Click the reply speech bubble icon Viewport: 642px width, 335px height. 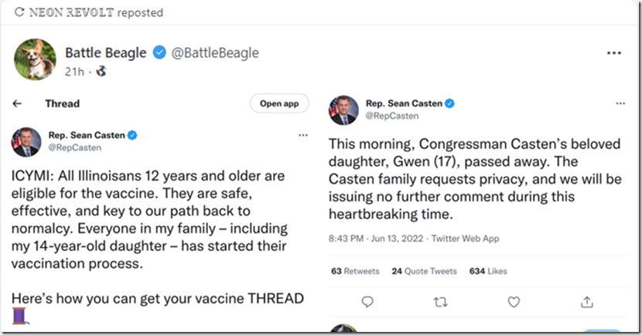tap(368, 302)
